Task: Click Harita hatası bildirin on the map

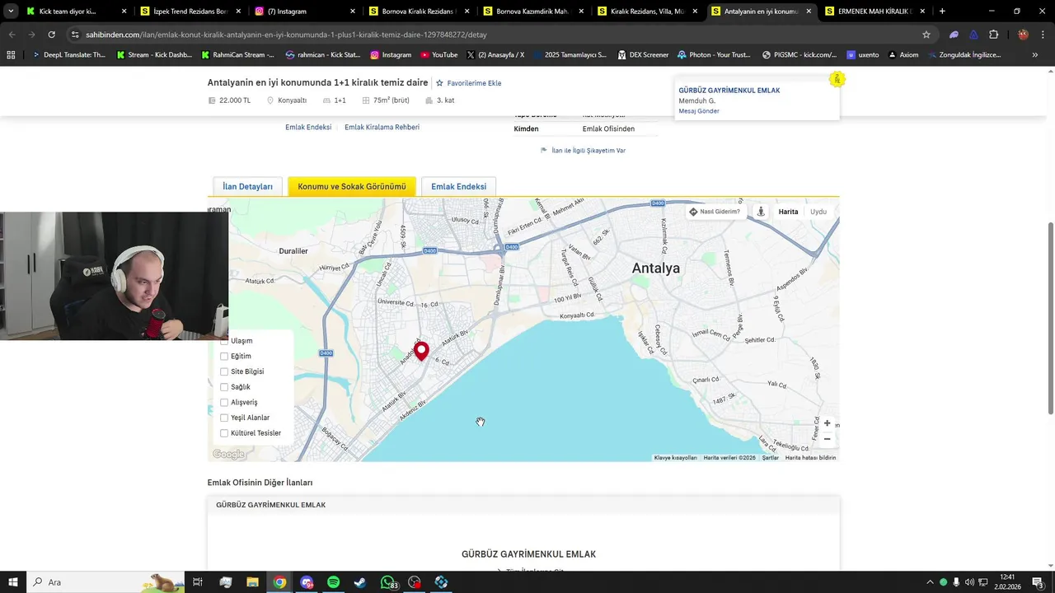Action: (810, 458)
